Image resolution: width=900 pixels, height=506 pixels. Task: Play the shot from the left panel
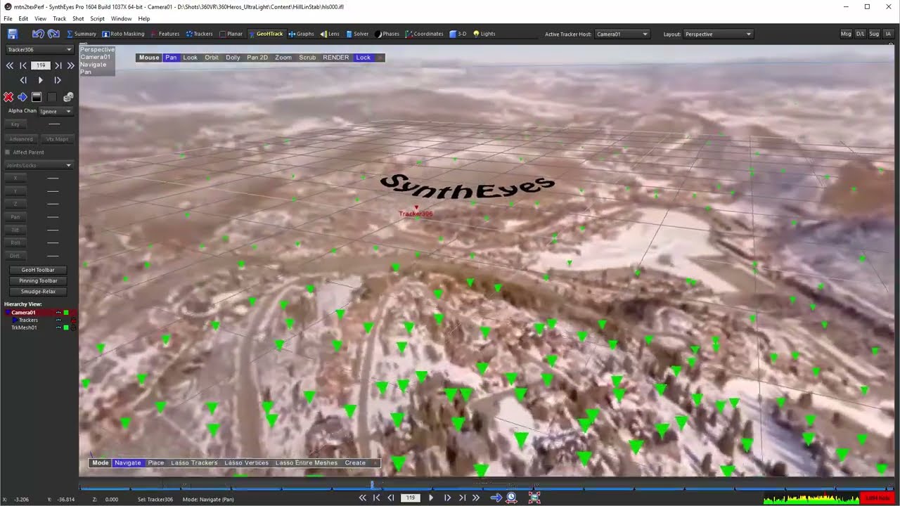point(40,80)
